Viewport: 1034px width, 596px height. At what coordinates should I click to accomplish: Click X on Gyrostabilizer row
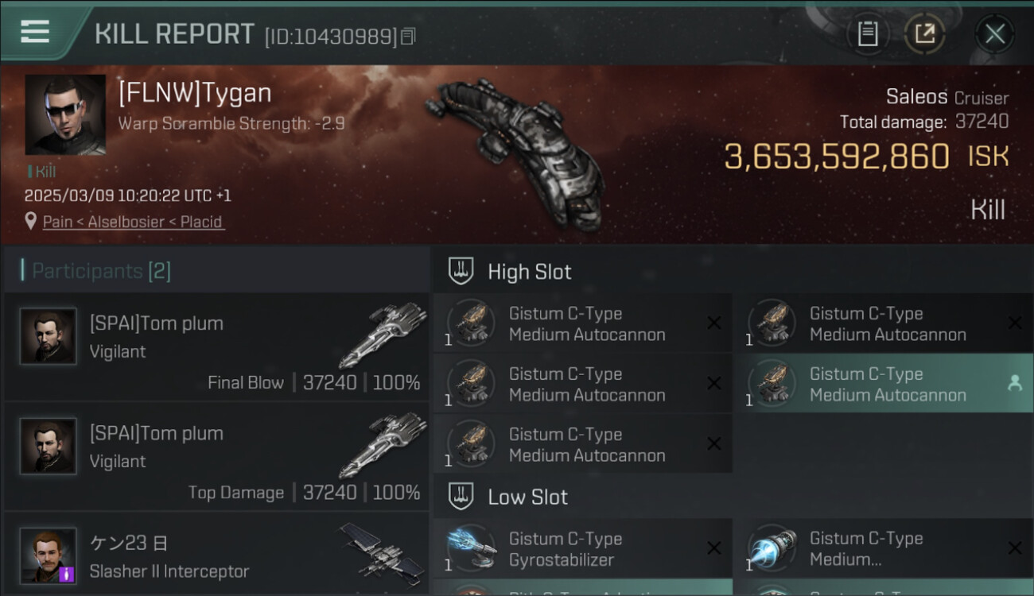tap(714, 548)
